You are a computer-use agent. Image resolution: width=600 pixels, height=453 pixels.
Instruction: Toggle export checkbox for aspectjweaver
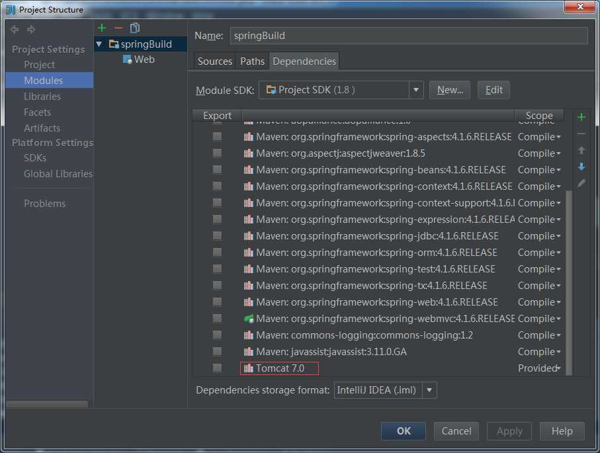pyautogui.click(x=218, y=153)
